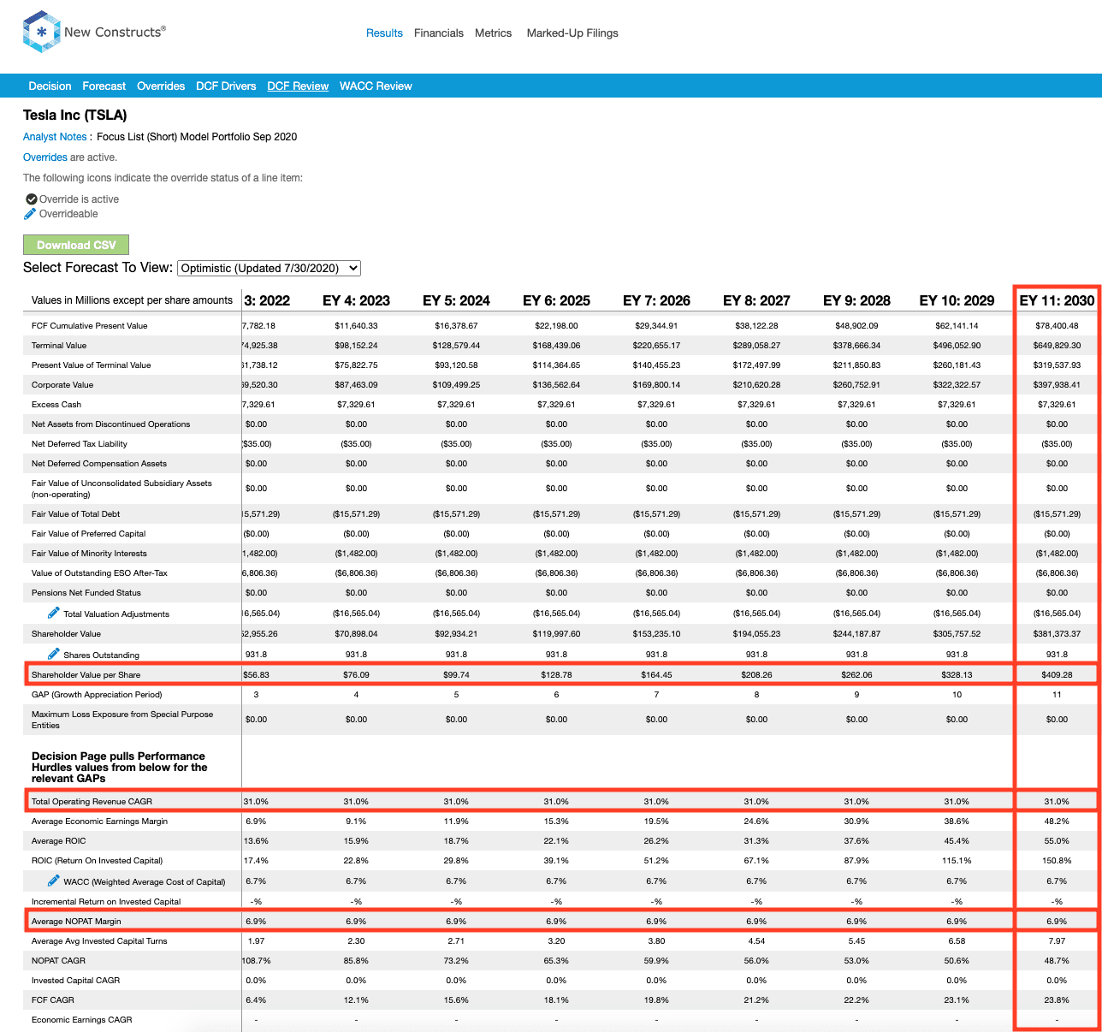Screen dimensions: 1102x1032
Task: Click the Present Value of Terminal Value label
Action: 92,365
